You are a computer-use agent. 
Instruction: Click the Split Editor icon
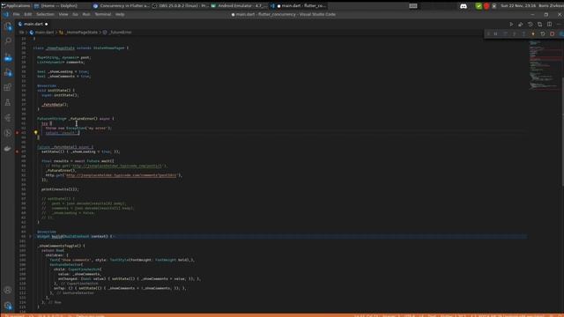click(549, 24)
